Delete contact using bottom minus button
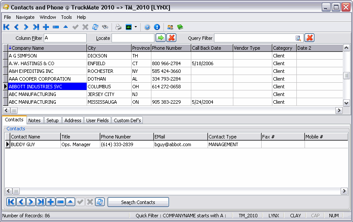353x222 pixels. (x=60, y=202)
